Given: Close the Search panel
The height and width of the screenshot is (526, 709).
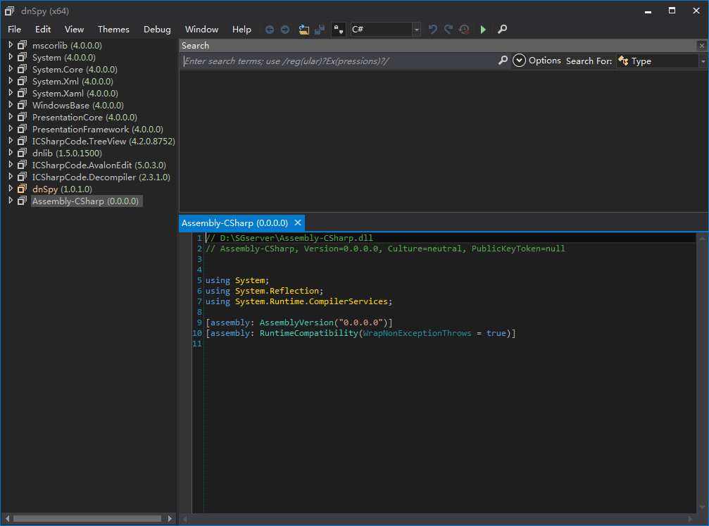Looking at the screenshot, I should [x=701, y=46].
